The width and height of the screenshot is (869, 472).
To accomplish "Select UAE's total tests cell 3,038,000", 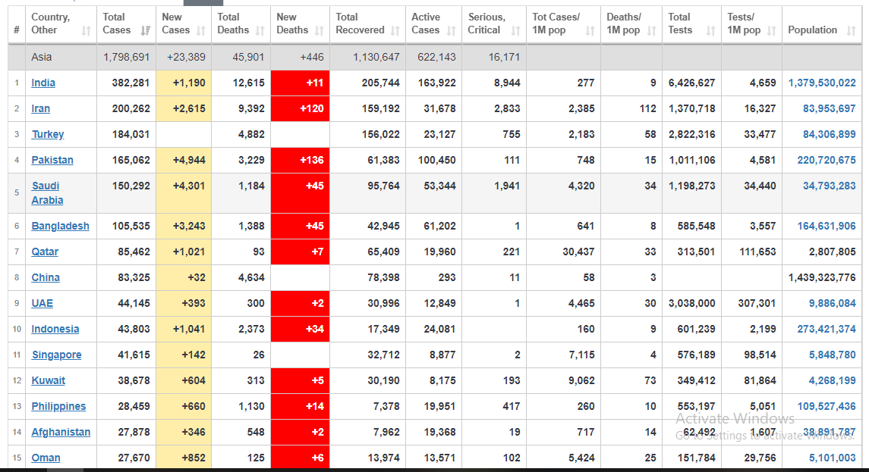I will pos(691,303).
